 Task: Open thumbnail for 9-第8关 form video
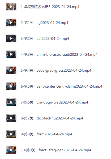click(x=11, y=134)
